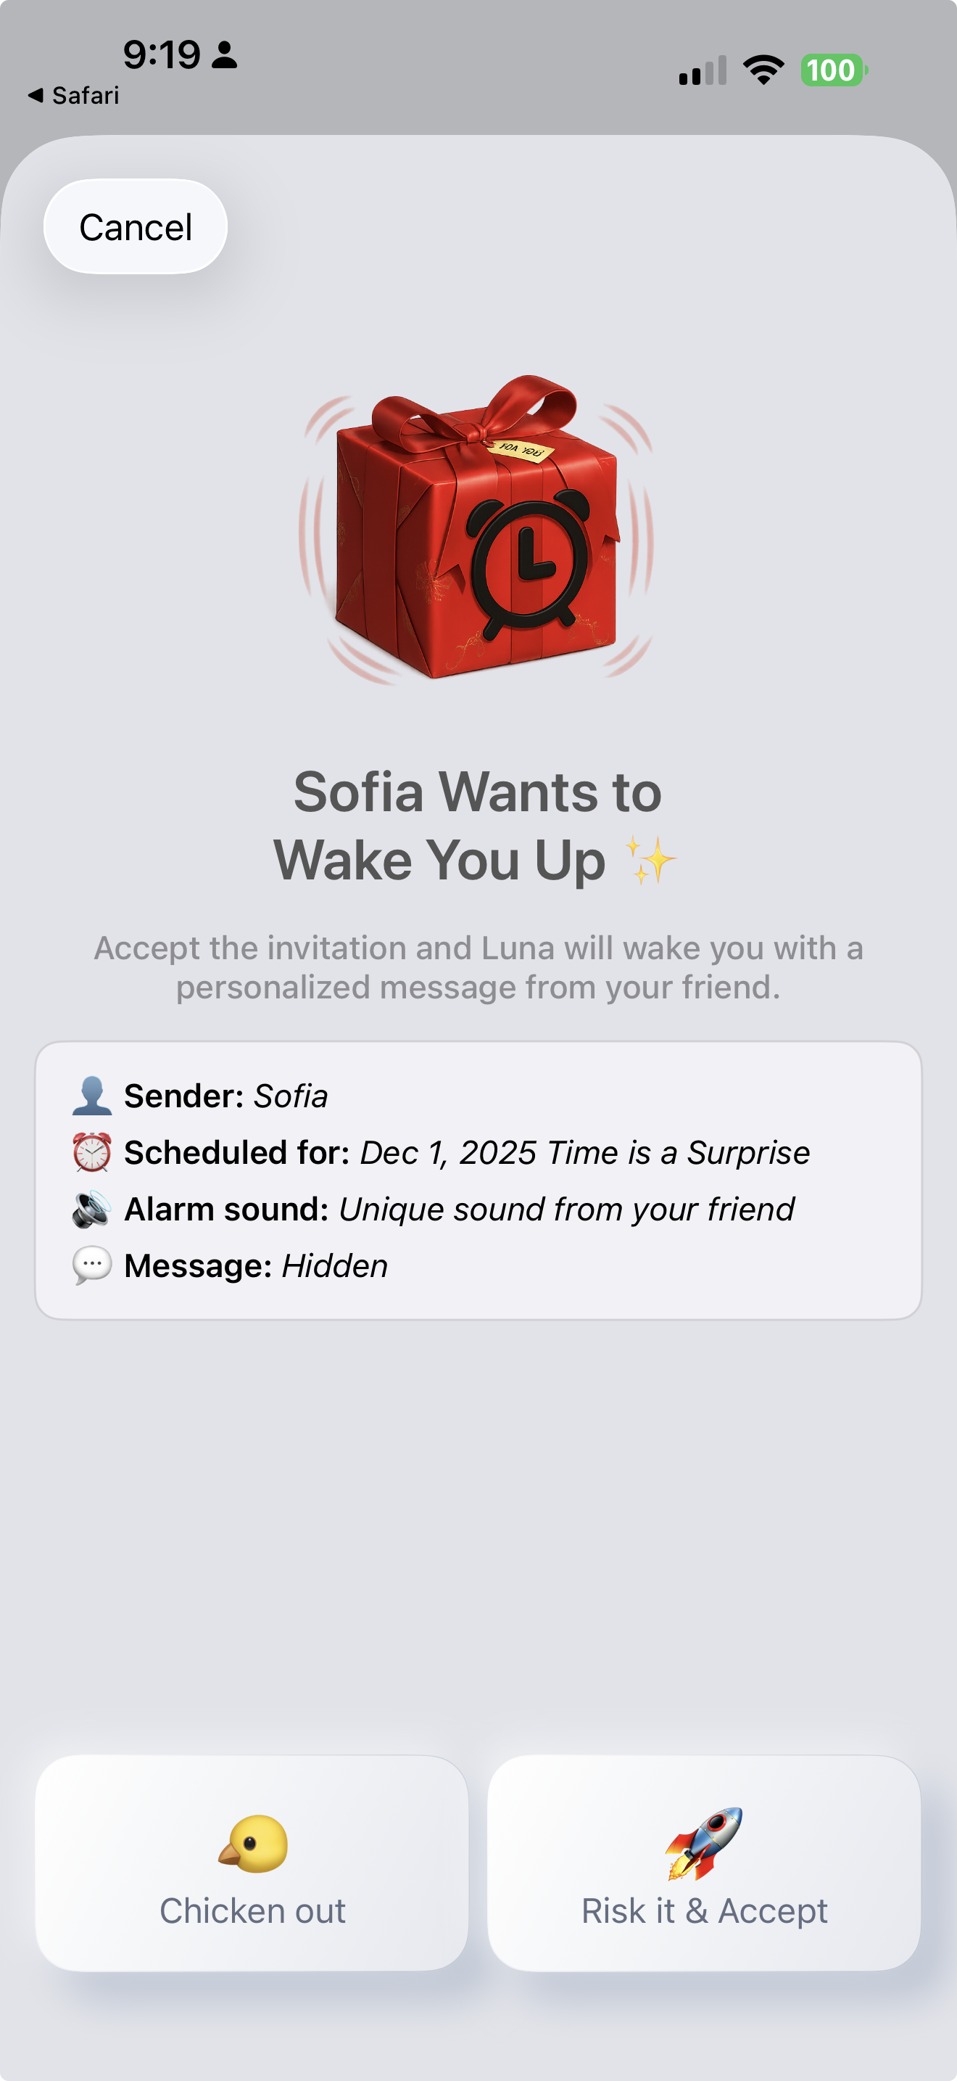Tap the speaker icon next to Alarm sound

(x=91, y=1209)
